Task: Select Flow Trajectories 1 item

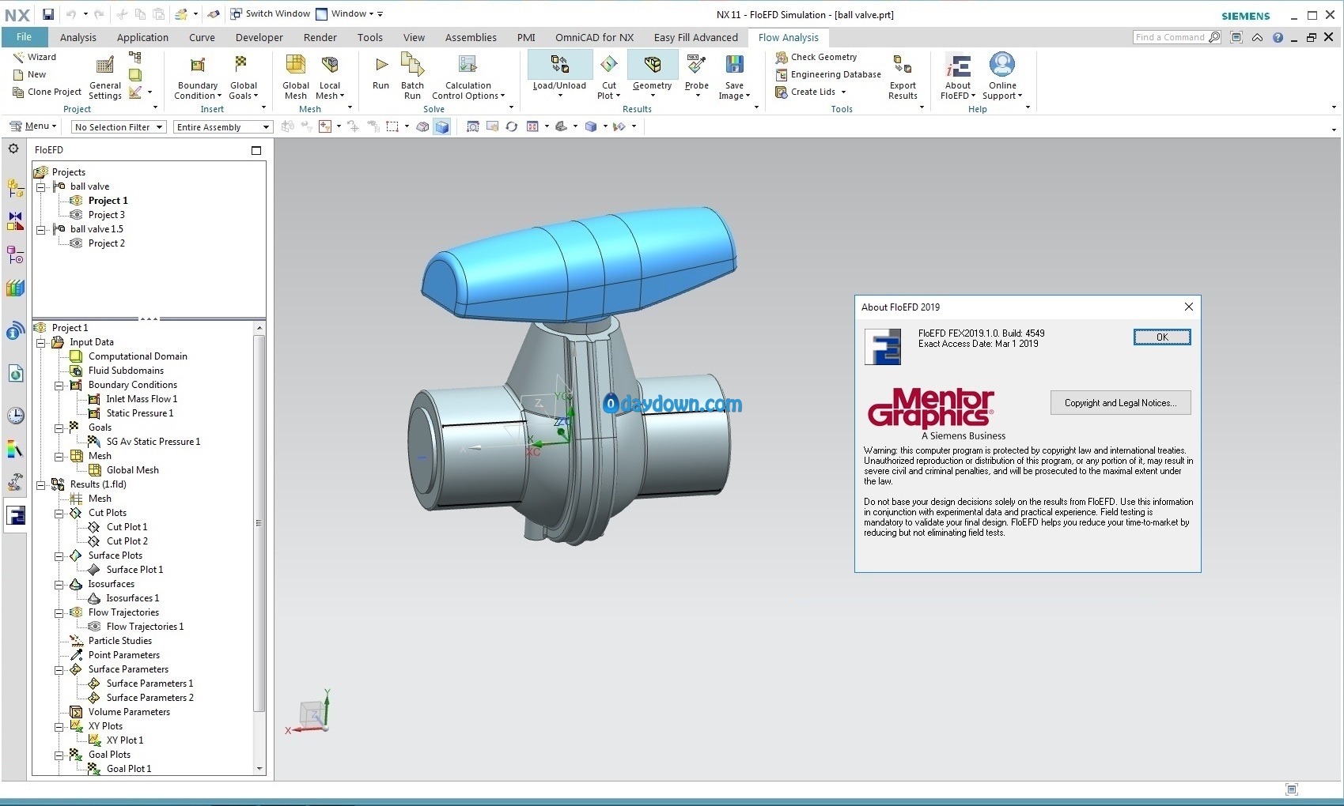Action: (x=146, y=627)
